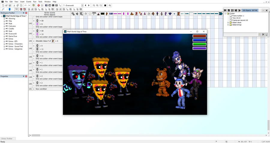Viewport: 270px width, 143px height.
Task: Select the Storyboard Controls checkered column
Action: tap(81, 14)
